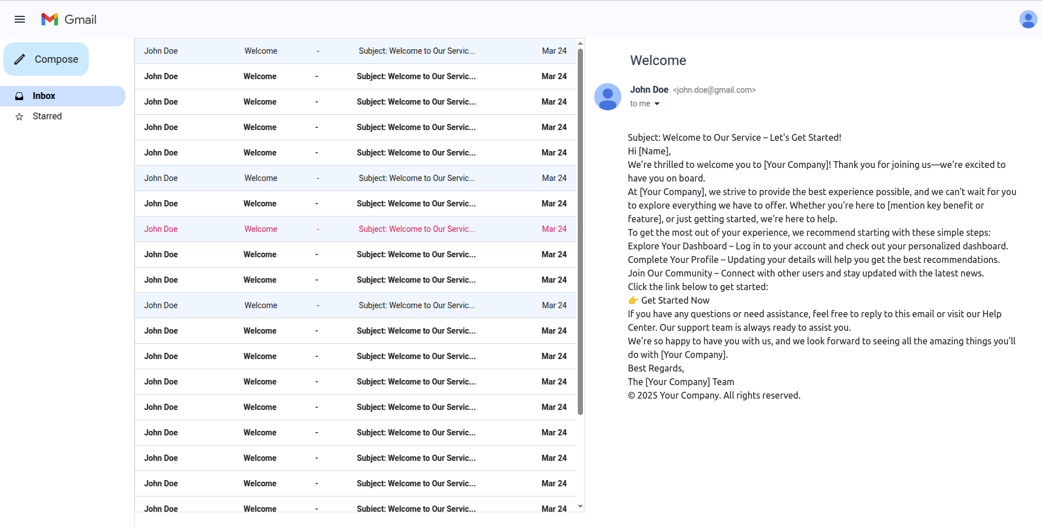
Task: Click the '© 2025 Your Company' footer line
Action: [714, 395]
